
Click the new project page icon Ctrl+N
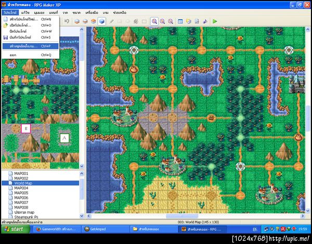tap(6, 19)
